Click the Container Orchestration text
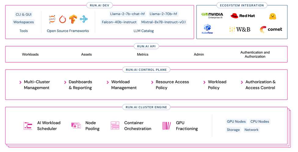The width and height of the screenshot is (298, 152). point(138,126)
